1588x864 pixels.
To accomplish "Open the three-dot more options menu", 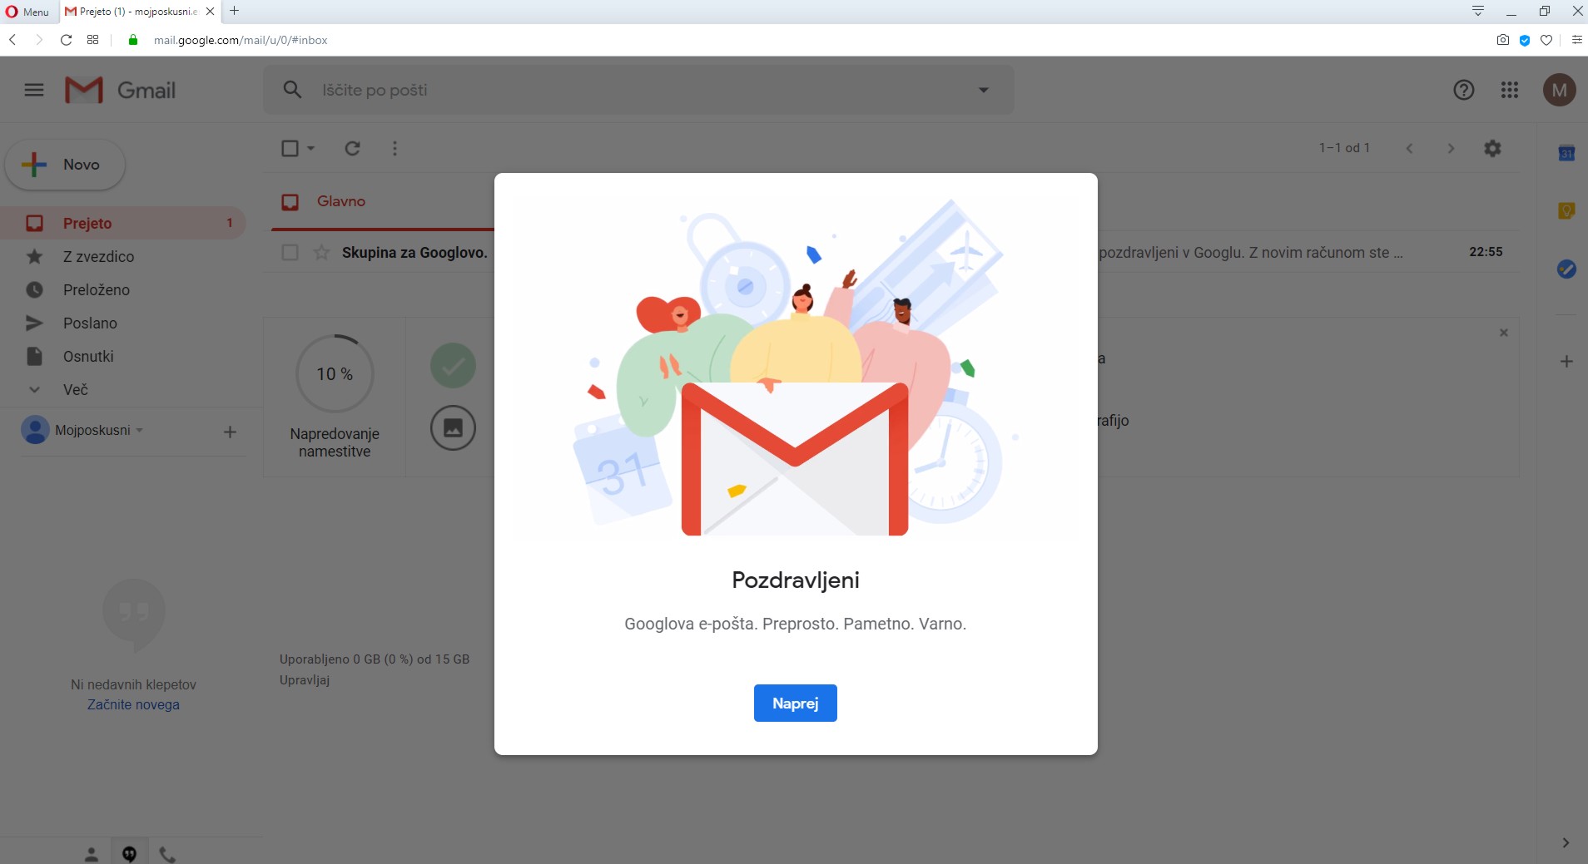I will 395,148.
